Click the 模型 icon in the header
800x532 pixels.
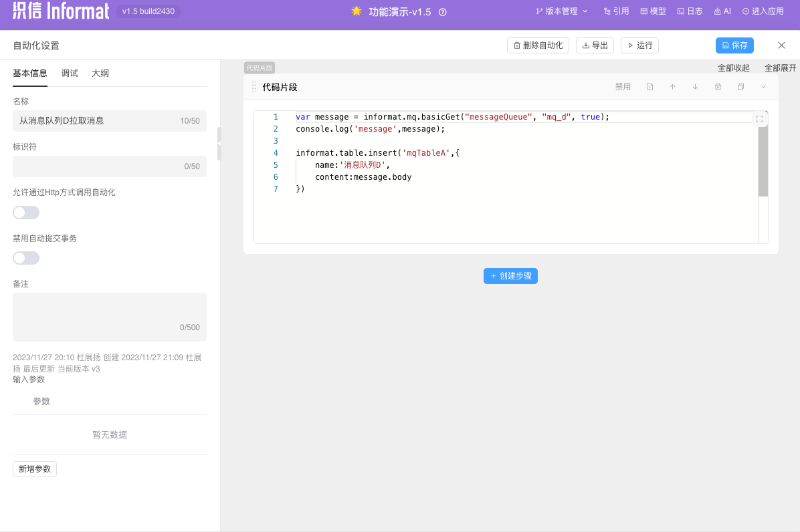(652, 11)
